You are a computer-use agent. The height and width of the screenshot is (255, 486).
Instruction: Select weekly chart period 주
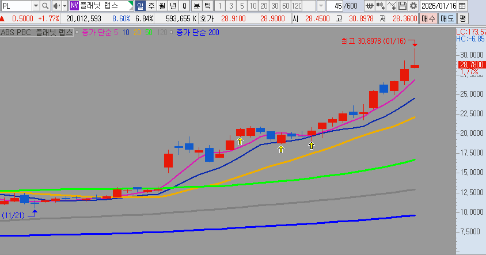coord(151,6)
